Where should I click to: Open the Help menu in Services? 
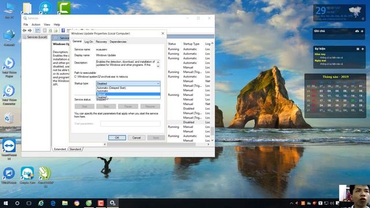(57, 24)
